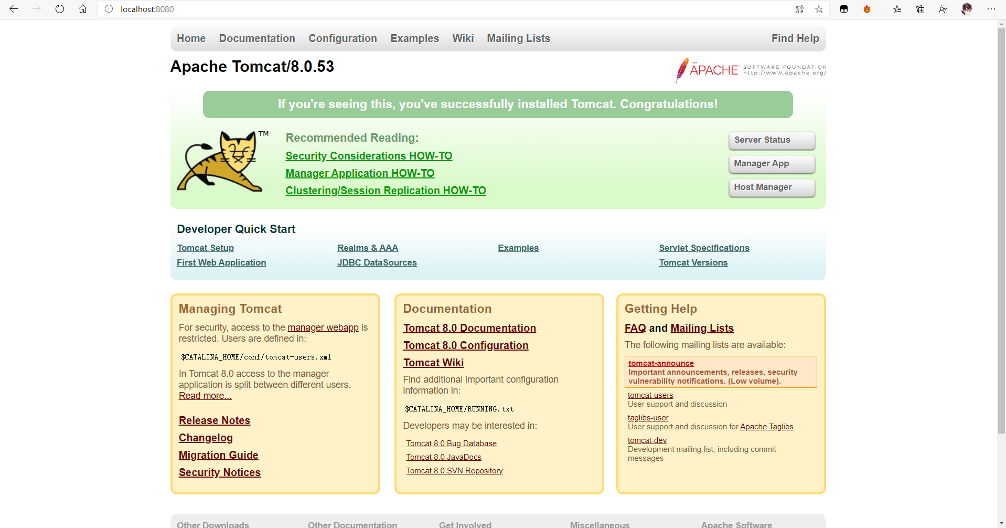Open Tomcat 8.0 Bug Database link
The image size is (1006, 528).
(x=451, y=443)
